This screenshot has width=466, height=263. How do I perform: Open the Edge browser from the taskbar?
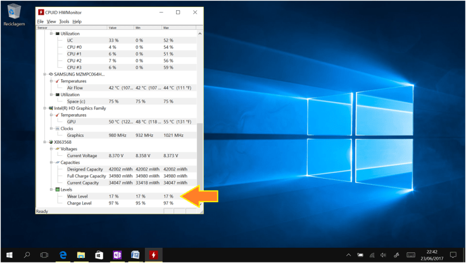click(x=63, y=255)
